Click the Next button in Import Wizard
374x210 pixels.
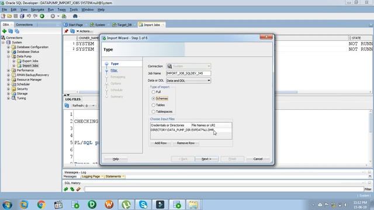pyautogui.click(x=206, y=159)
